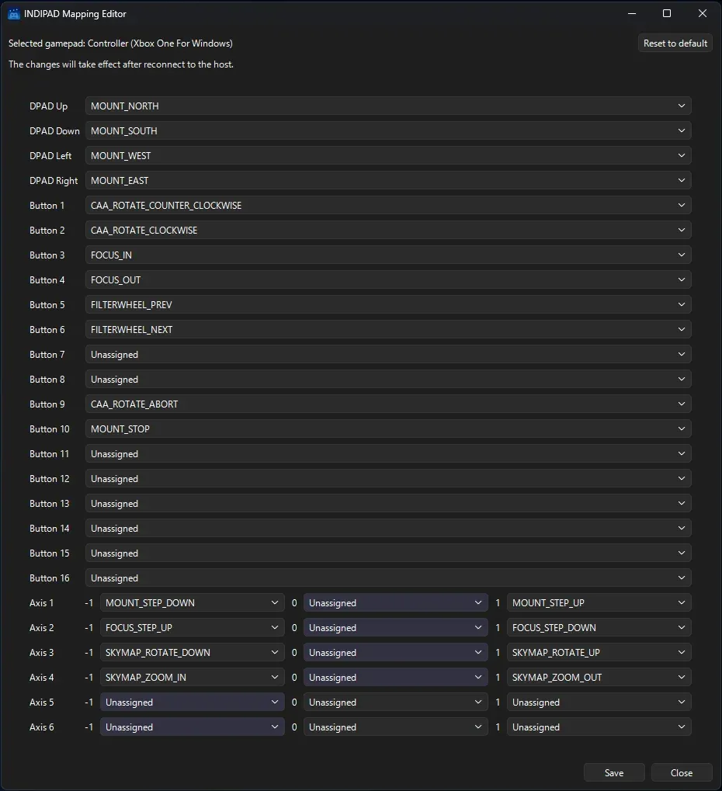Click the 'Axis 6' row label
This screenshot has height=791, width=722.
(x=41, y=727)
